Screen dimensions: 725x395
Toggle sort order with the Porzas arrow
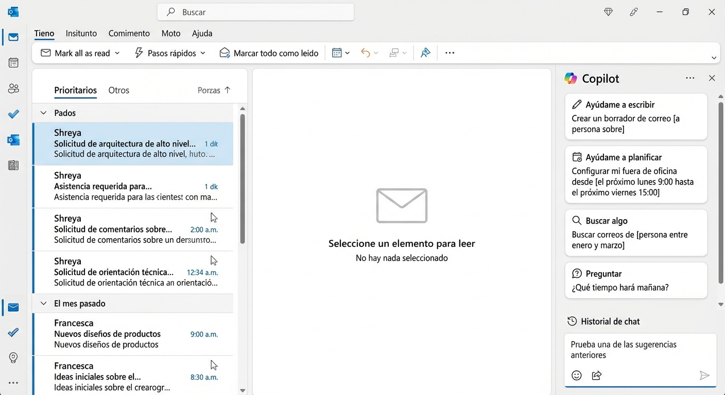(x=229, y=90)
